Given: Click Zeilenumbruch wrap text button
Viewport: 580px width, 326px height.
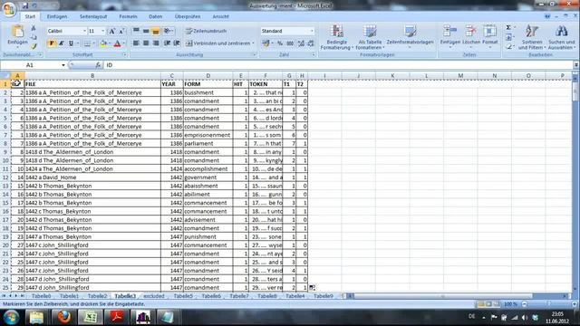Looking at the screenshot, I should [206, 31].
